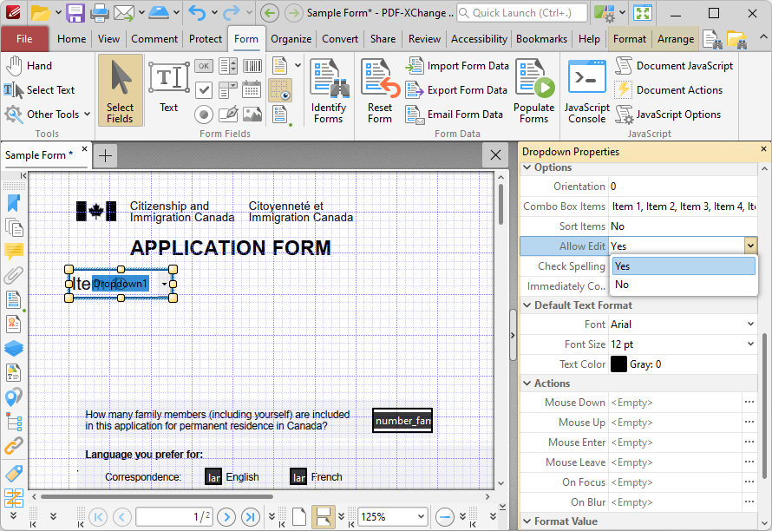Collapse the Format Value section
Image resolution: width=772 pixels, height=531 pixels.
click(527, 521)
